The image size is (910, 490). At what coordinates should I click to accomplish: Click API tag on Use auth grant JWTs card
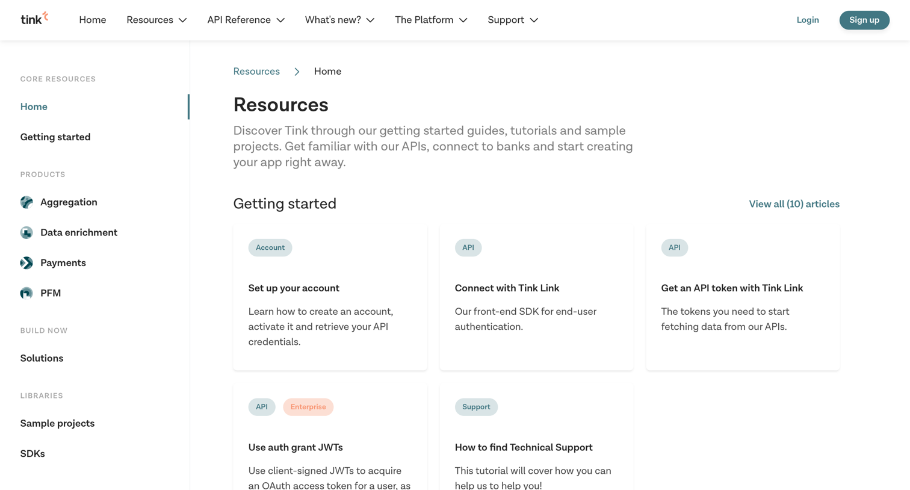pyautogui.click(x=262, y=407)
